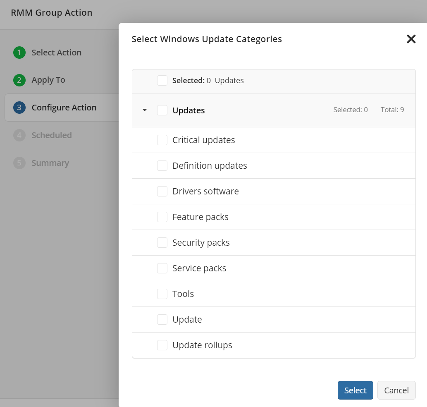Confirm with the Select button
This screenshot has height=407, width=427.
[355, 390]
